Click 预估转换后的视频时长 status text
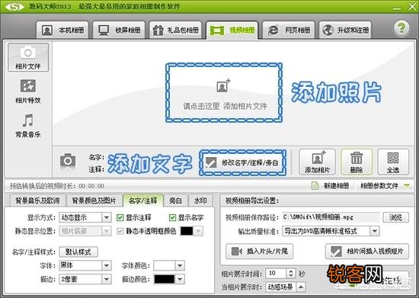419x298 pixels. (x=57, y=186)
